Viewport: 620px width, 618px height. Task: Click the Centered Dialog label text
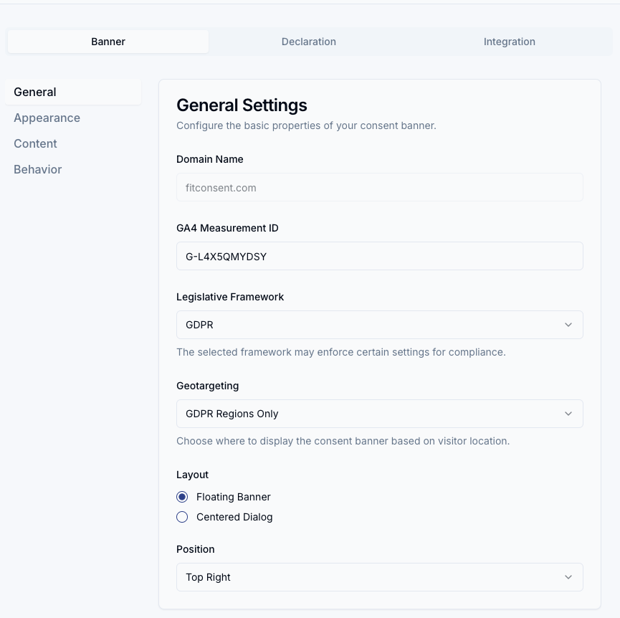pyautogui.click(x=234, y=517)
